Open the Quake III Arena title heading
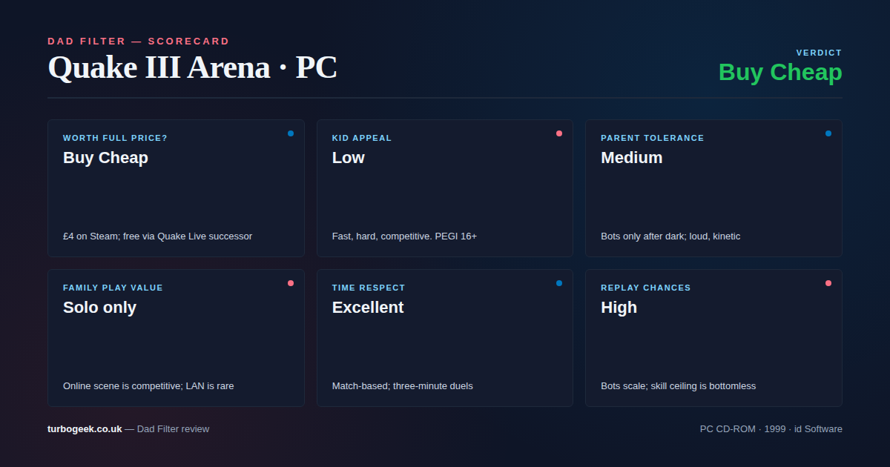The height and width of the screenshot is (467, 890). tap(192, 67)
